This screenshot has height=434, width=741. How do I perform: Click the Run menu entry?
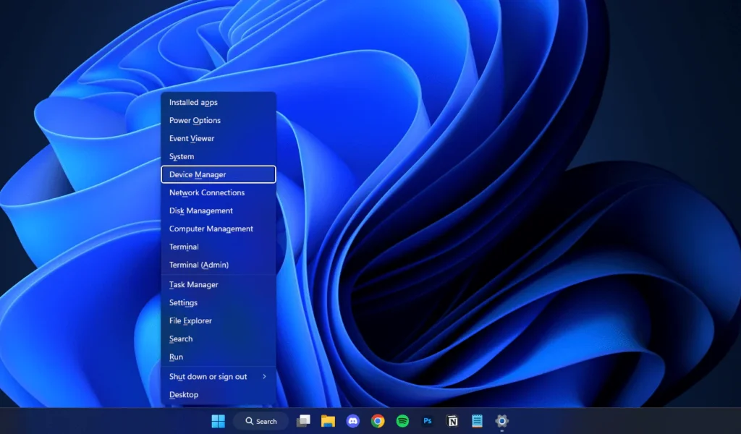176,357
